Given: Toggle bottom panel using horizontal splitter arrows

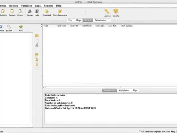Looking at the screenshot, I should 44,87.
